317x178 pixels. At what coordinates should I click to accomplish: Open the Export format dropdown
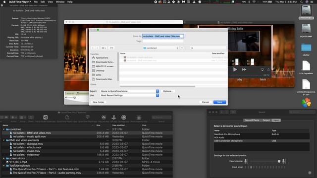tap(129, 91)
